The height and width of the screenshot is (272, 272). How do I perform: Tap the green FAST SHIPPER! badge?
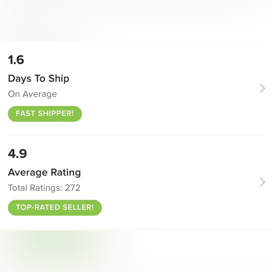coord(45,114)
